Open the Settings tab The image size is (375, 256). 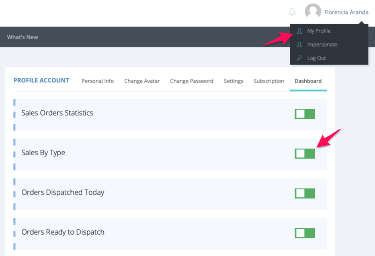point(234,81)
